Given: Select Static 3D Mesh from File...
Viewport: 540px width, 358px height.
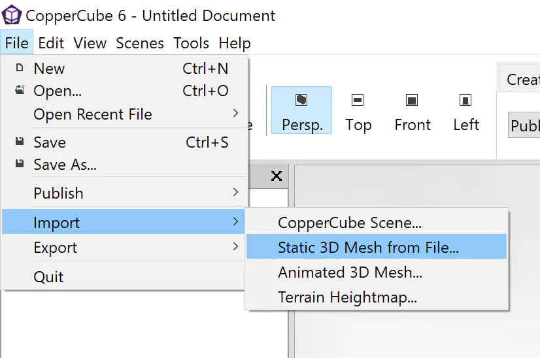Looking at the screenshot, I should [377, 246].
